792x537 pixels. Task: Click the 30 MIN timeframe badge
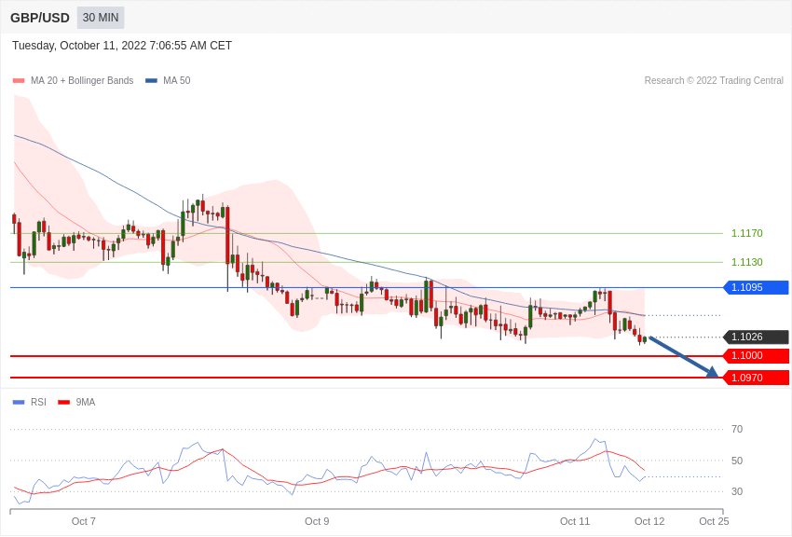[101, 18]
